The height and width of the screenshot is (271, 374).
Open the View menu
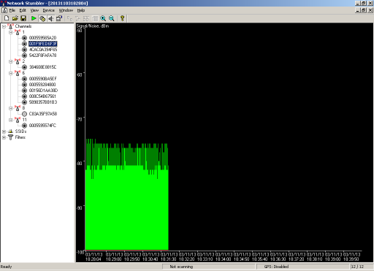[x=34, y=10]
